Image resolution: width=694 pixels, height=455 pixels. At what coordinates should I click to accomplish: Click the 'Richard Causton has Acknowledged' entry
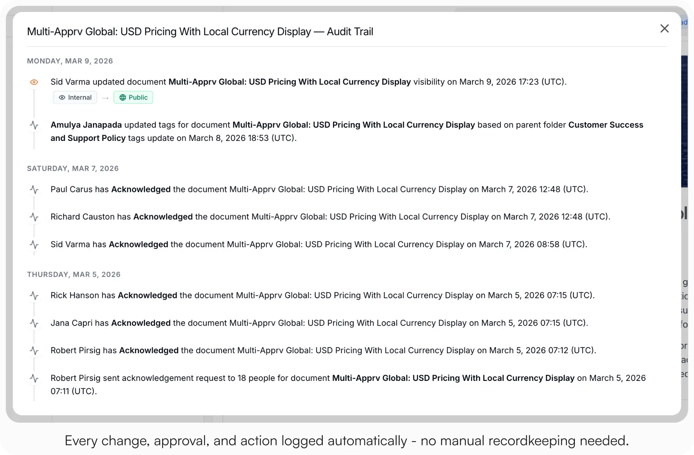(330, 217)
